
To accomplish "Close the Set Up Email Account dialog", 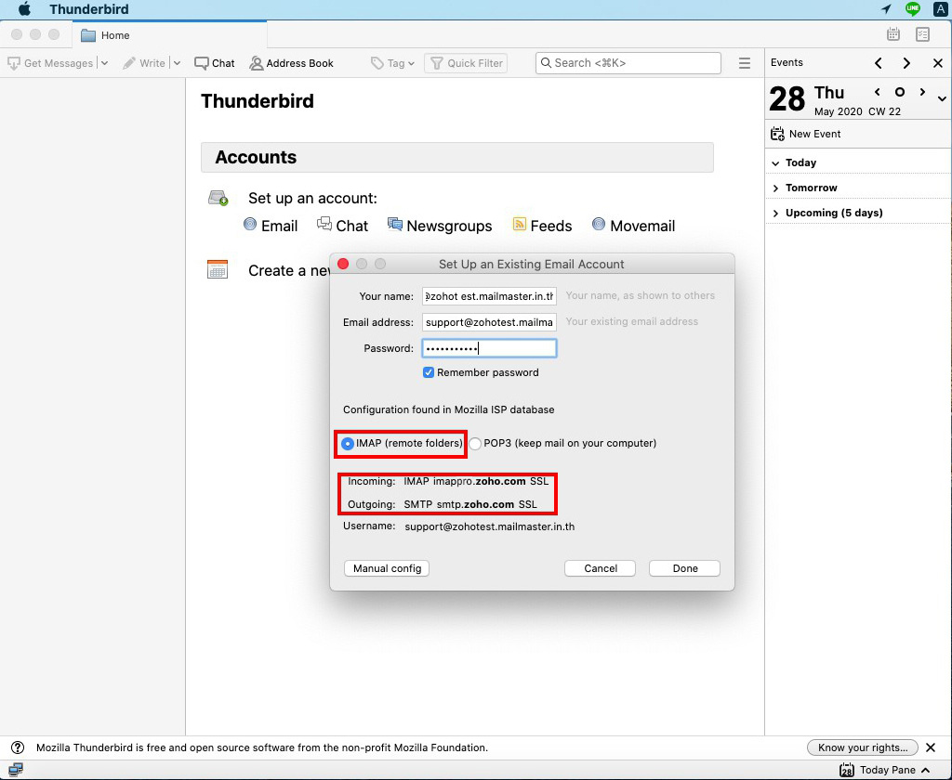I will (x=343, y=264).
